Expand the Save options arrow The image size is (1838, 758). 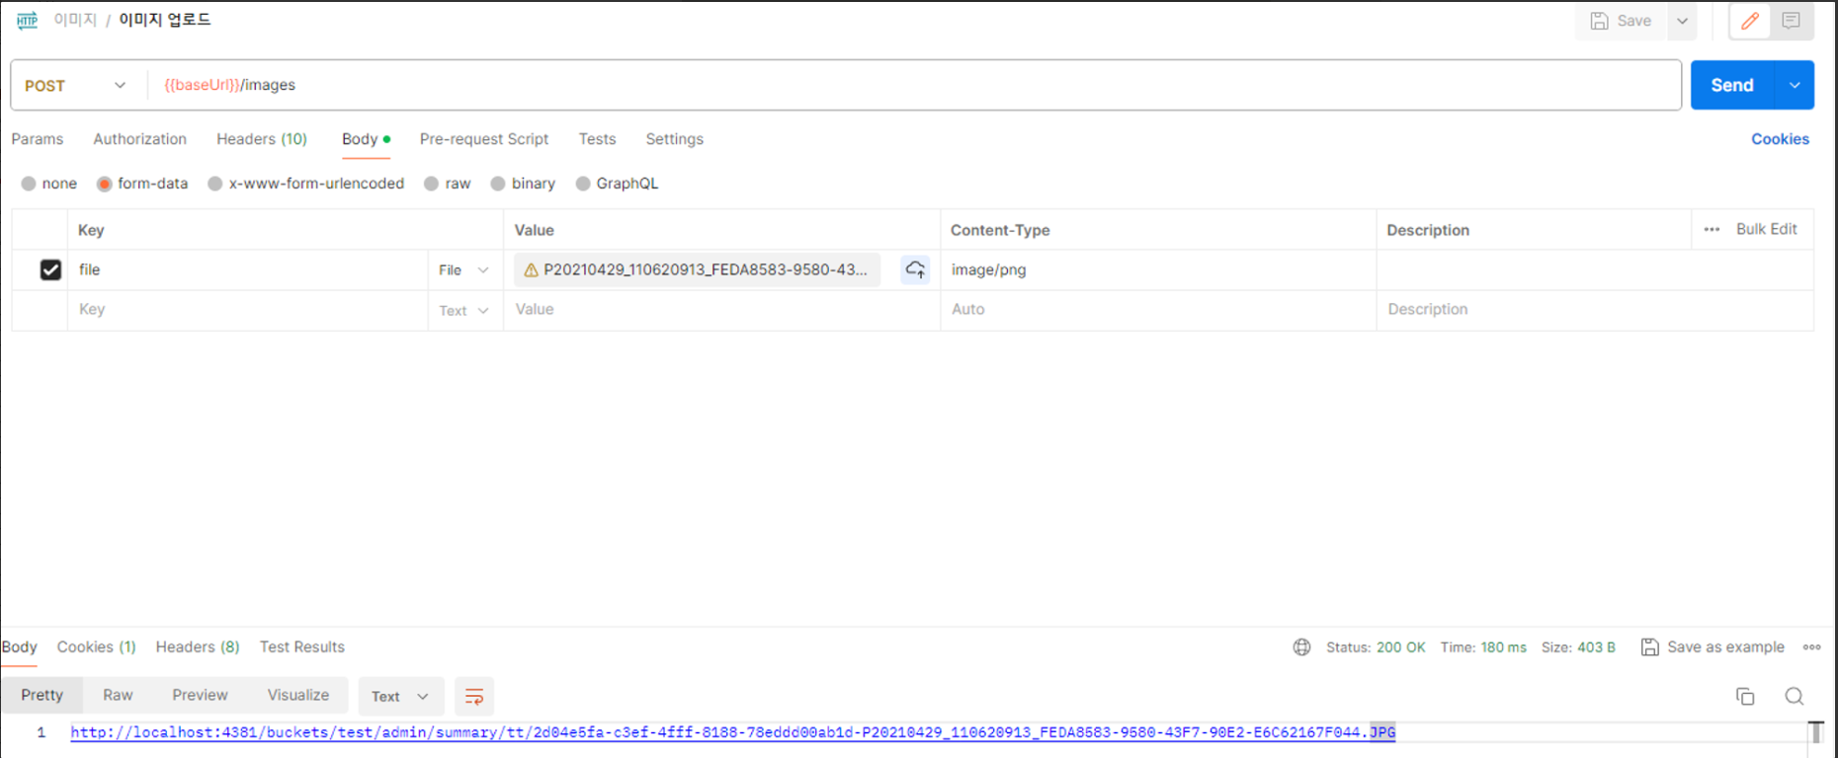[1682, 21]
